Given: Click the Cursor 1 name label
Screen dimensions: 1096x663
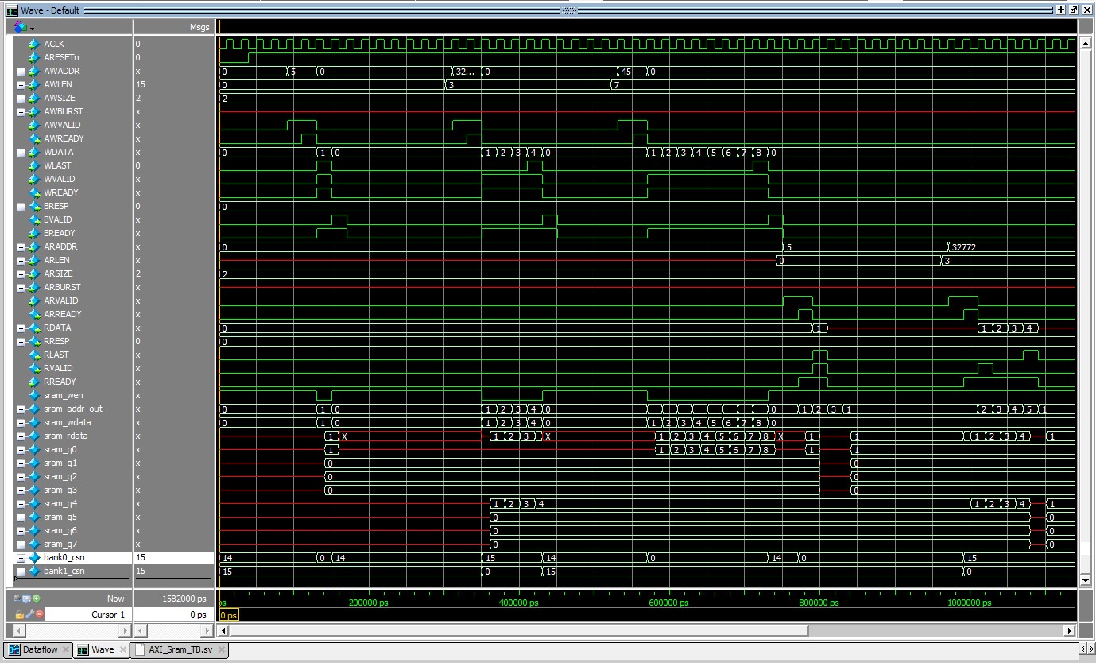Looking at the screenshot, I should click(x=110, y=615).
